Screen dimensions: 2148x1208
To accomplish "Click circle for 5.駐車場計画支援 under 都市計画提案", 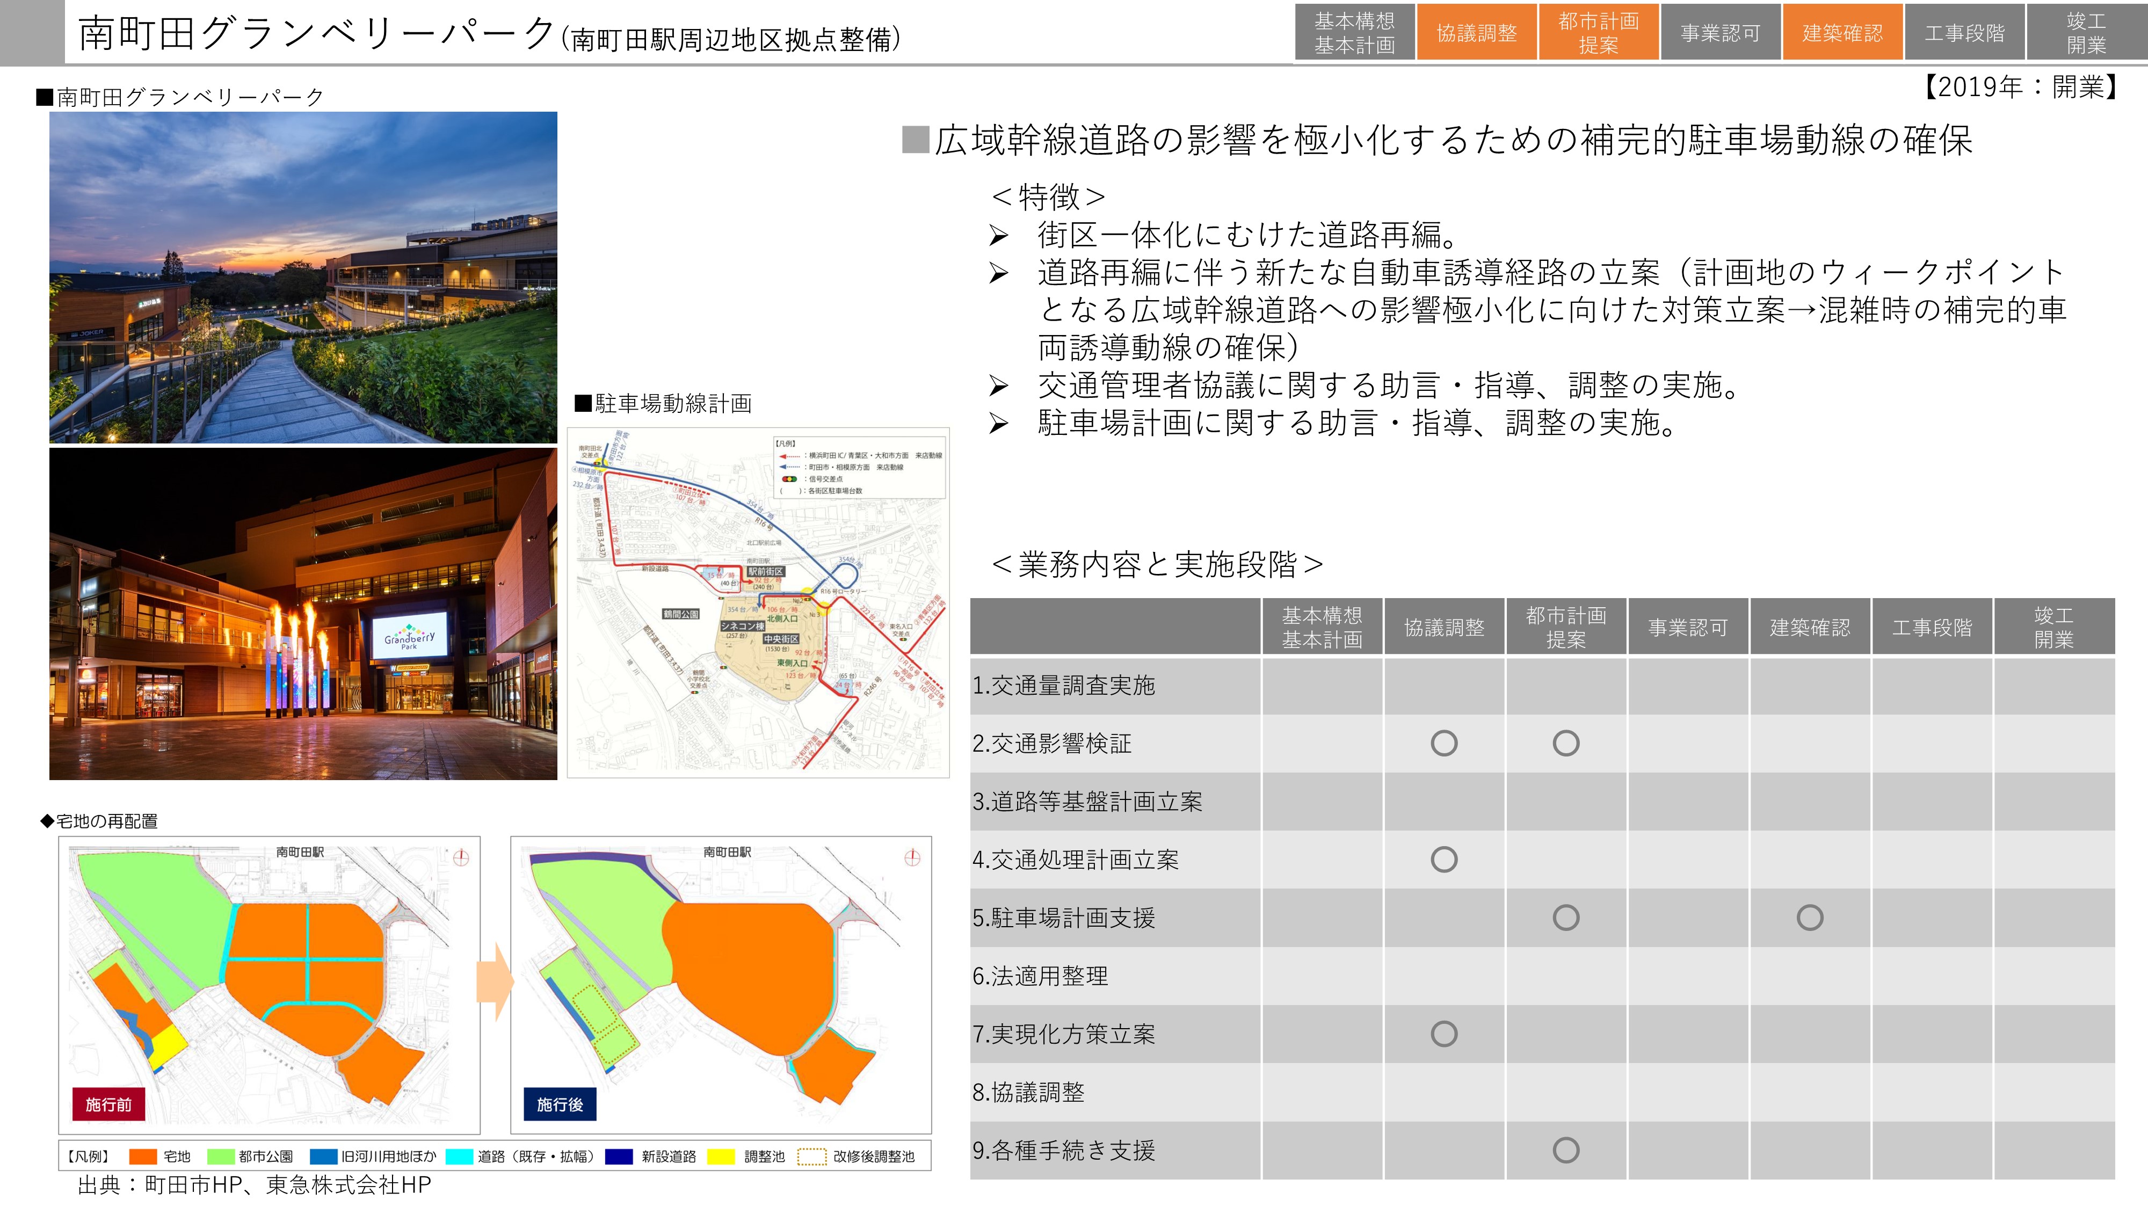I will (x=1566, y=918).
